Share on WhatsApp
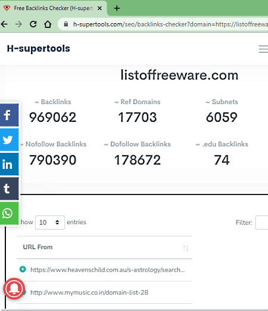The image size is (268, 311). 9,213
